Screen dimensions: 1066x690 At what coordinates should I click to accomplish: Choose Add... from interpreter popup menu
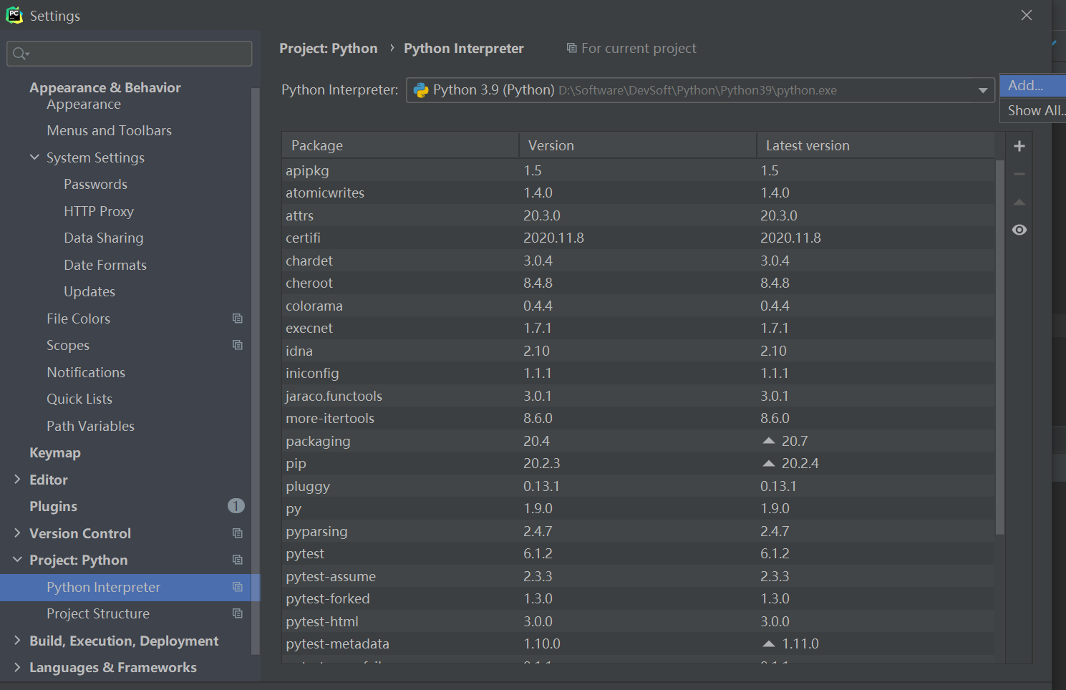1026,85
